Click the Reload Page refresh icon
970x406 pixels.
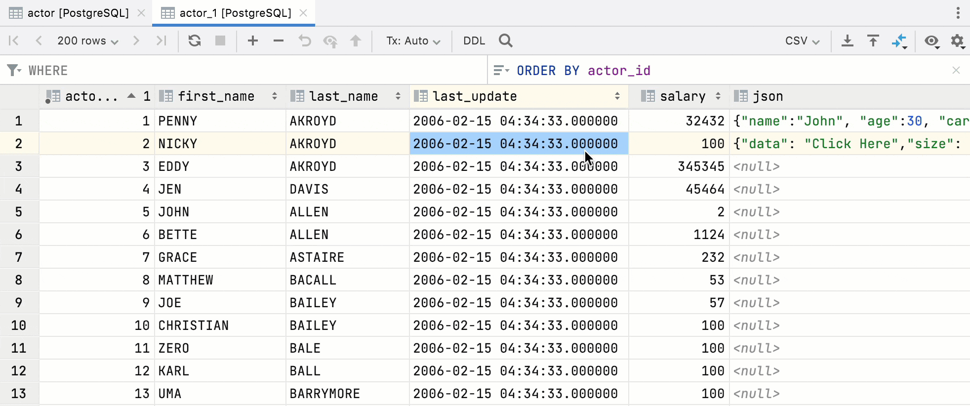point(195,41)
